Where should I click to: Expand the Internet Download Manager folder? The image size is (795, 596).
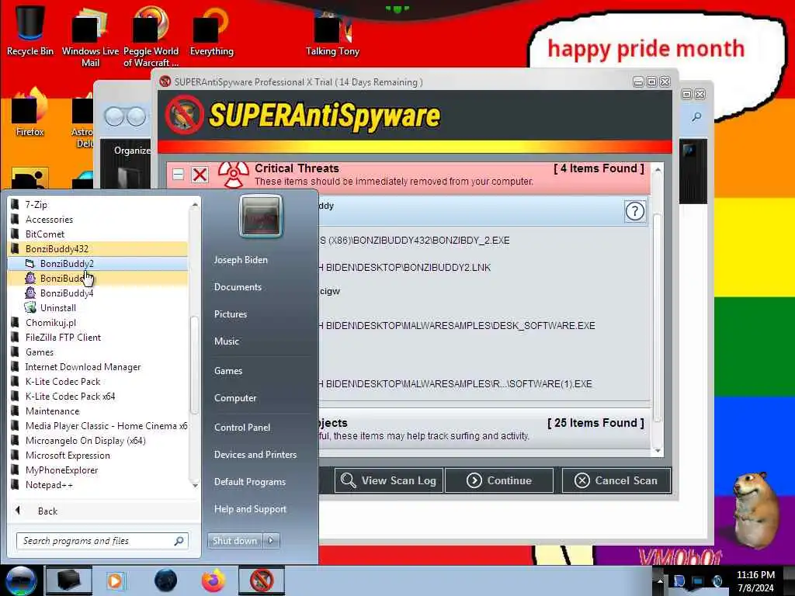coord(97,367)
